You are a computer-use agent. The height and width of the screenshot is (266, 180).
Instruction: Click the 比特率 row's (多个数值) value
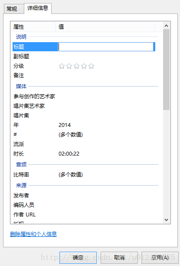tap(71, 175)
